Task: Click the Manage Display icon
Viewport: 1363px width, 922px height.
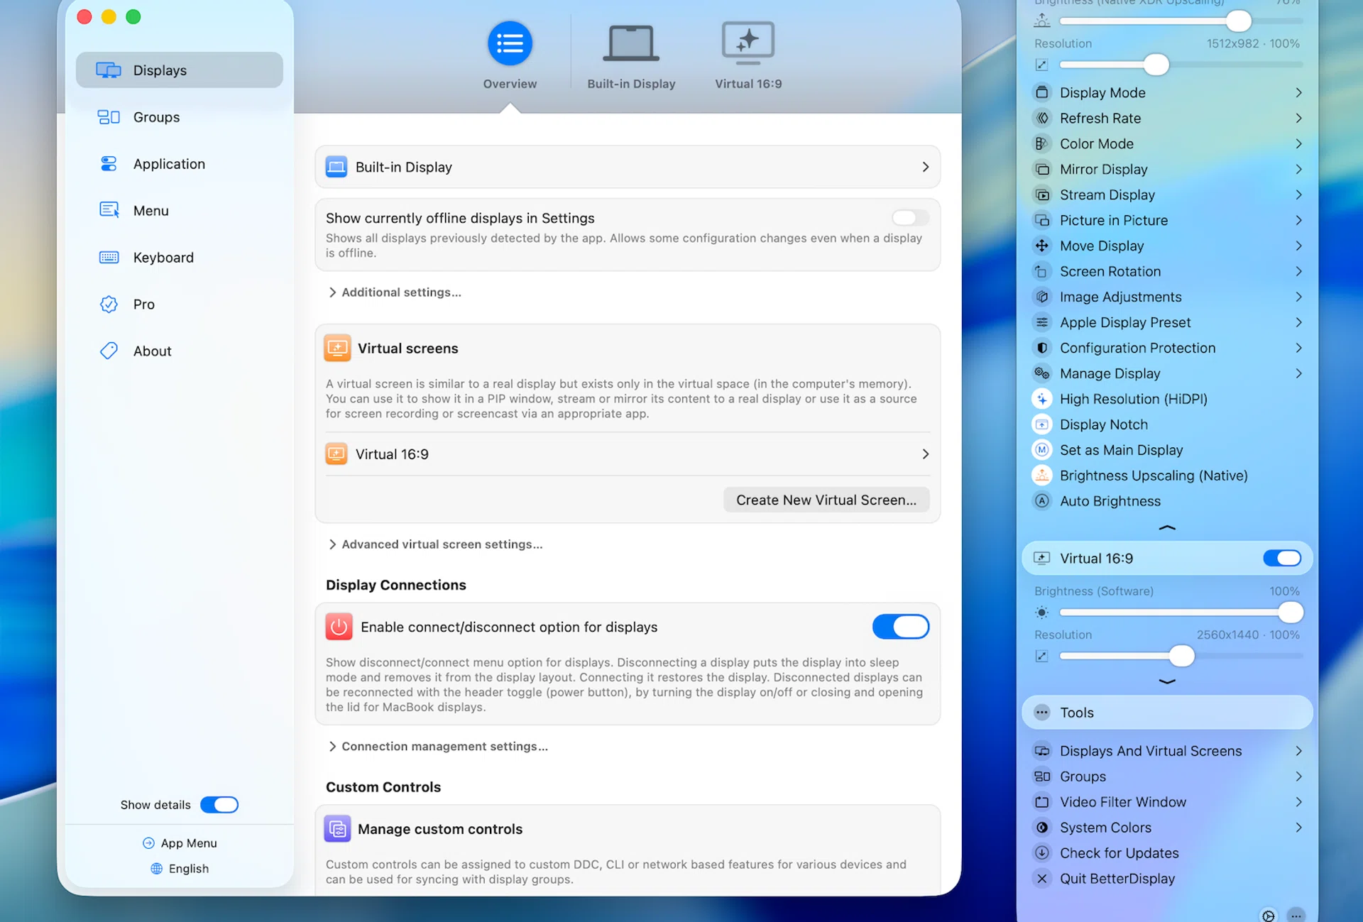Action: (1041, 373)
